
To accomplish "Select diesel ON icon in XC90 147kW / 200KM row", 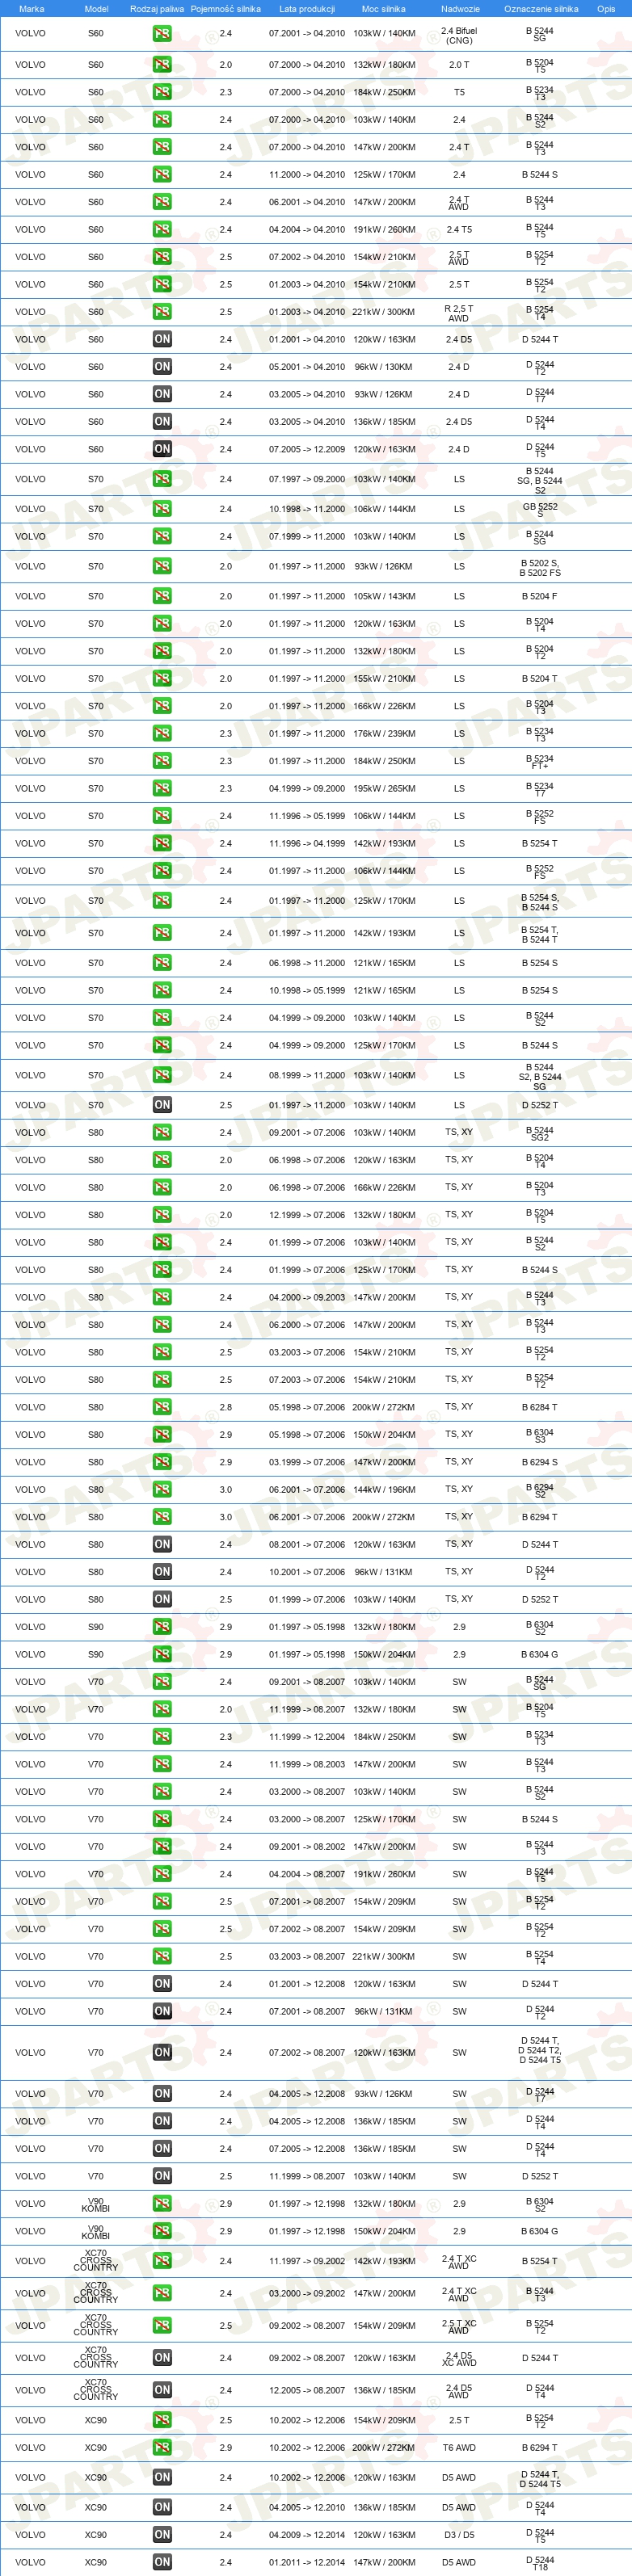I will pyautogui.click(x=162, y=2562).
